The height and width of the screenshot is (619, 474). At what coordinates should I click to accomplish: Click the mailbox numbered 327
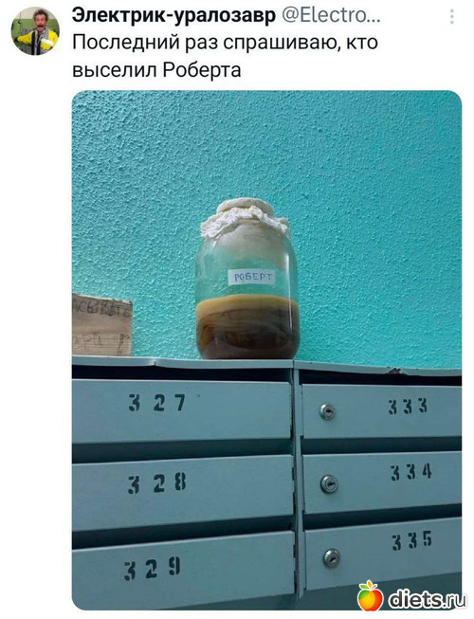[182, 410]
